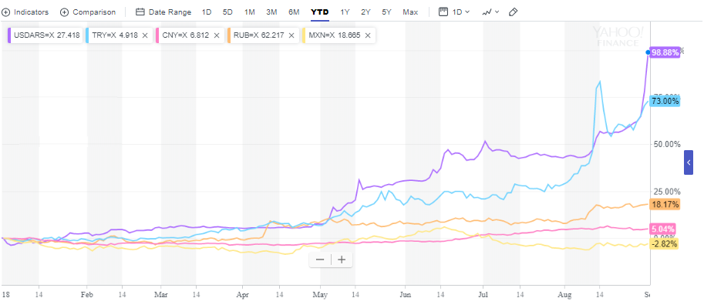
Task: Select the pencil drawing tool
Action: (514, 12)
